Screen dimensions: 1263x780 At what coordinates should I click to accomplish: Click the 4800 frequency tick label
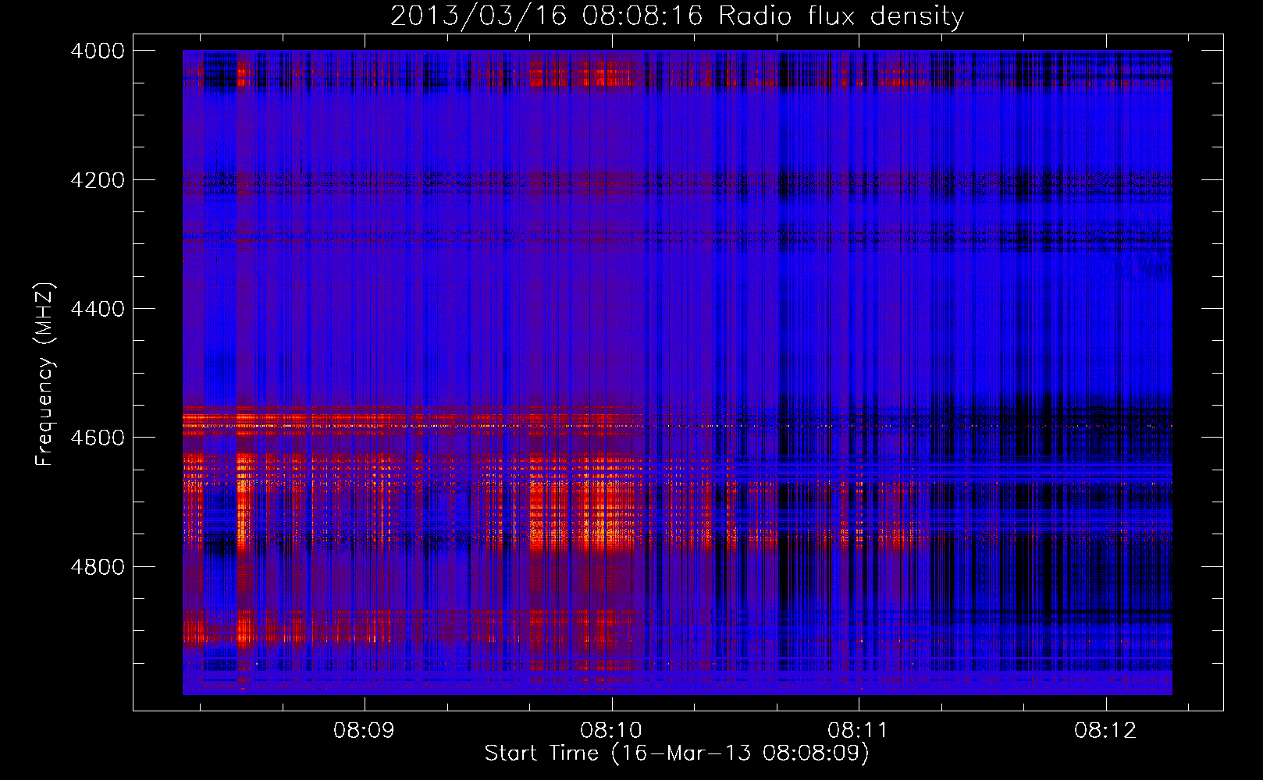[98, 567]
